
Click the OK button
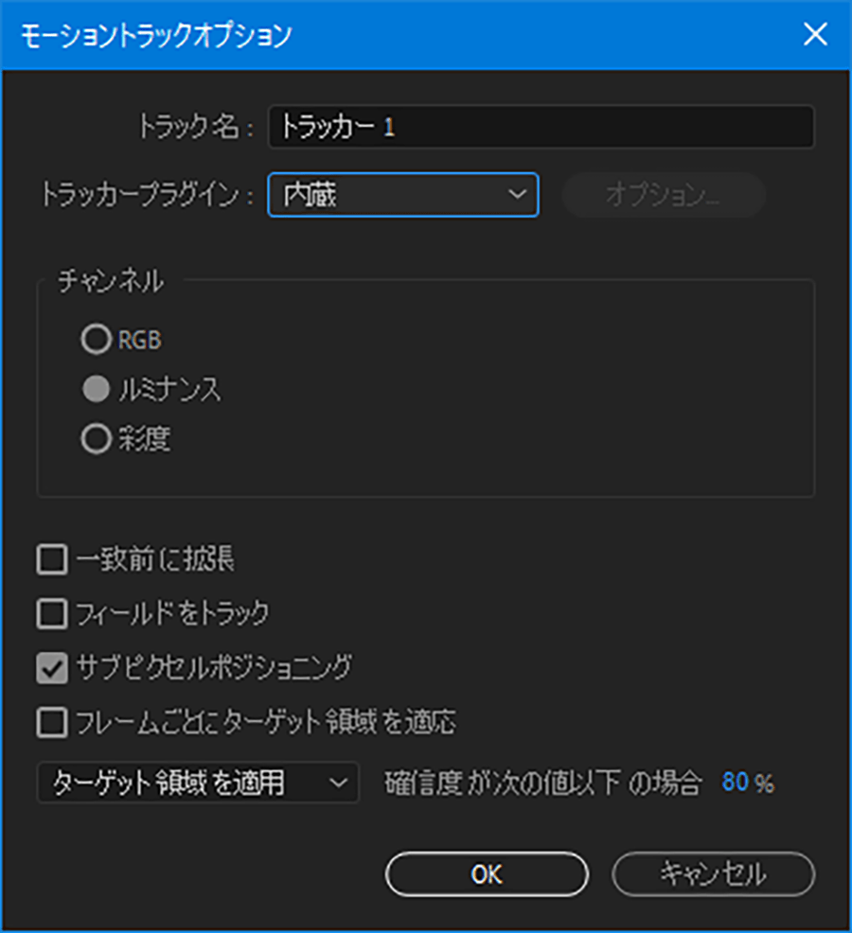point(487,874)
